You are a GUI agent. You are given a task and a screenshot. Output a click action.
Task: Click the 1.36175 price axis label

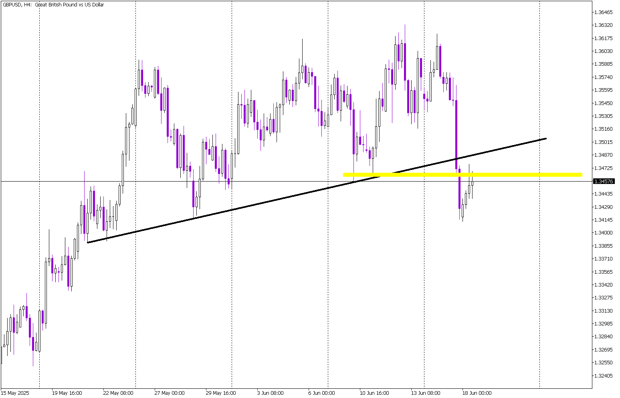pyautogui.click(x=604, y=38)
